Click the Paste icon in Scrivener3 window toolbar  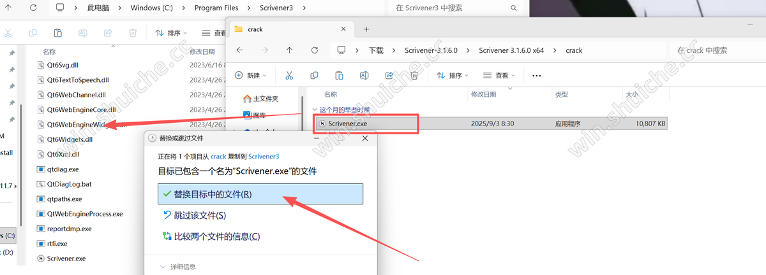[58, 32]
